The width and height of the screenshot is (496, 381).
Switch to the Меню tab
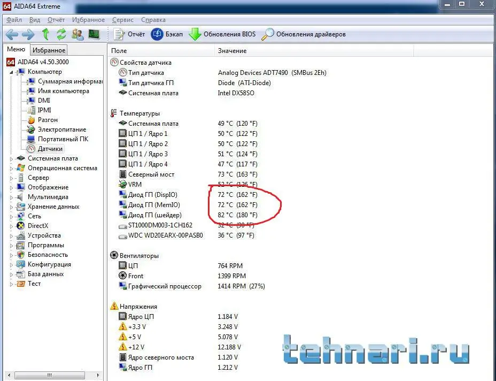pyautogui.click(x=16, y=49)
